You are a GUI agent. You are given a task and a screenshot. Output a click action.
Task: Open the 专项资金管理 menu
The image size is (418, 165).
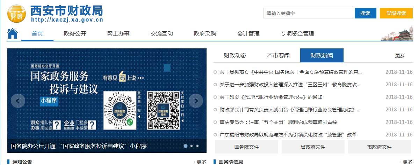pos(297,34)
